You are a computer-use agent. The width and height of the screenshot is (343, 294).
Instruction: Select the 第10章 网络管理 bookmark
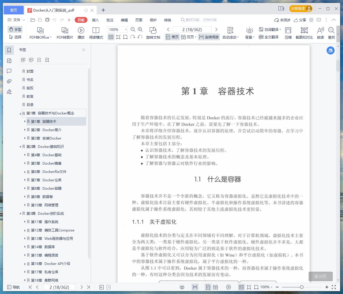coord(45,205)
